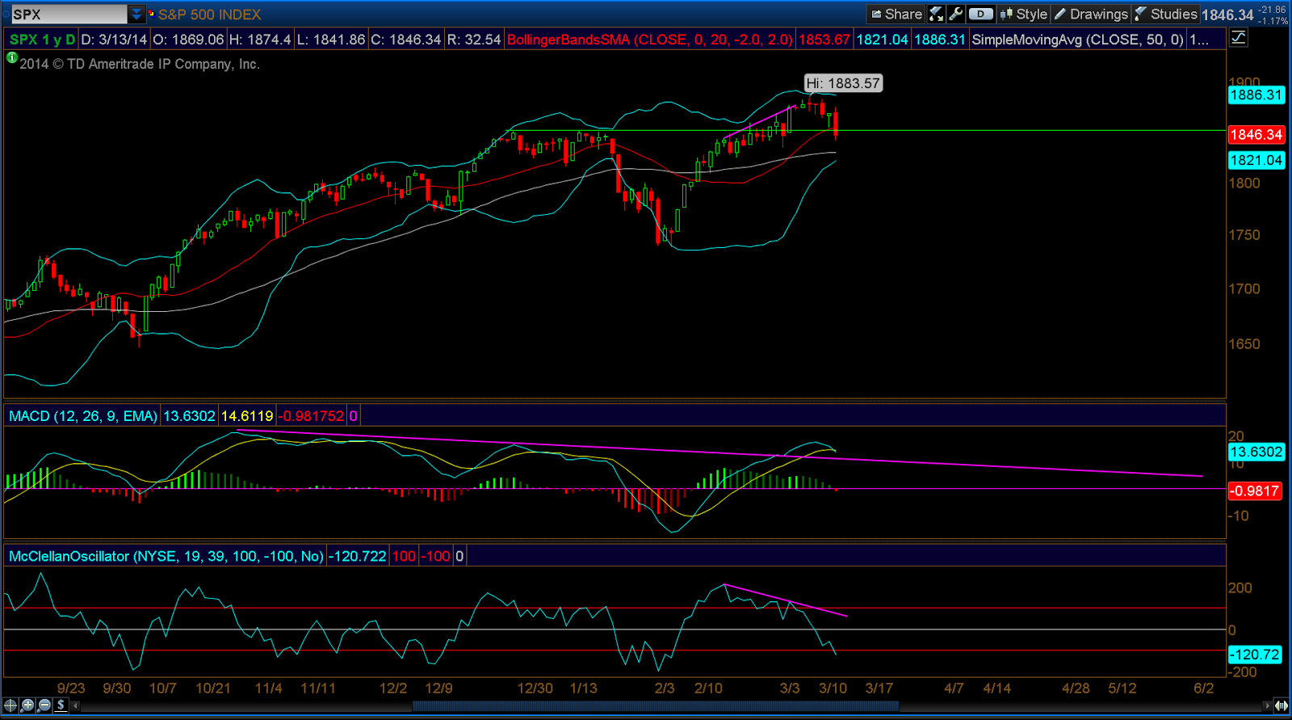Click the yellow 14.6119 MACD average value
This screenshot has height=720, width=1292.
click(x=247, y=416)
